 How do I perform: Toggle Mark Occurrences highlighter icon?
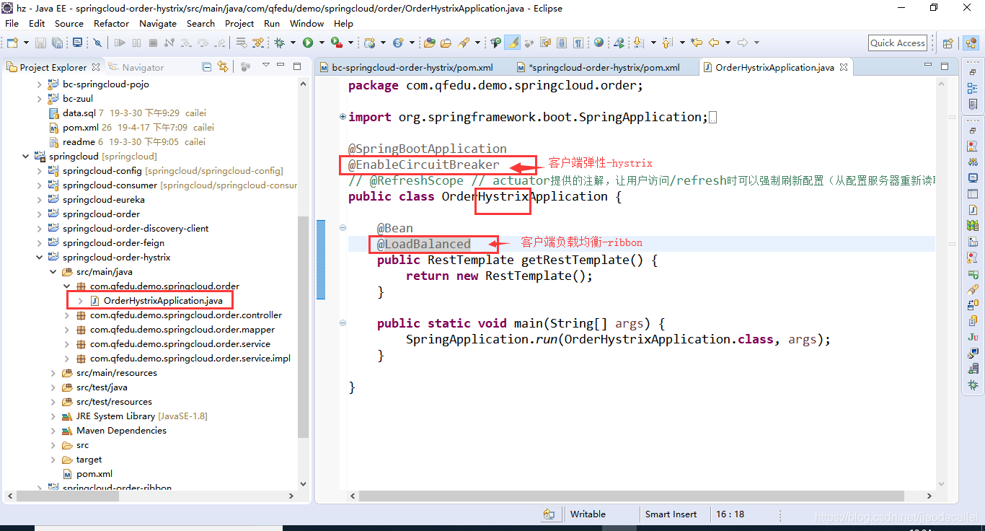(512, 43)
